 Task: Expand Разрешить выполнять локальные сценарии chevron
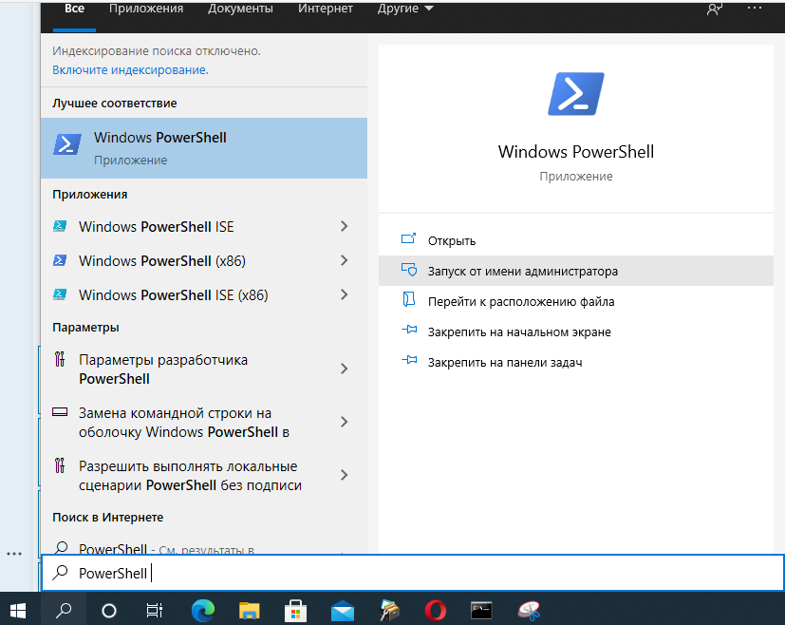344,475
